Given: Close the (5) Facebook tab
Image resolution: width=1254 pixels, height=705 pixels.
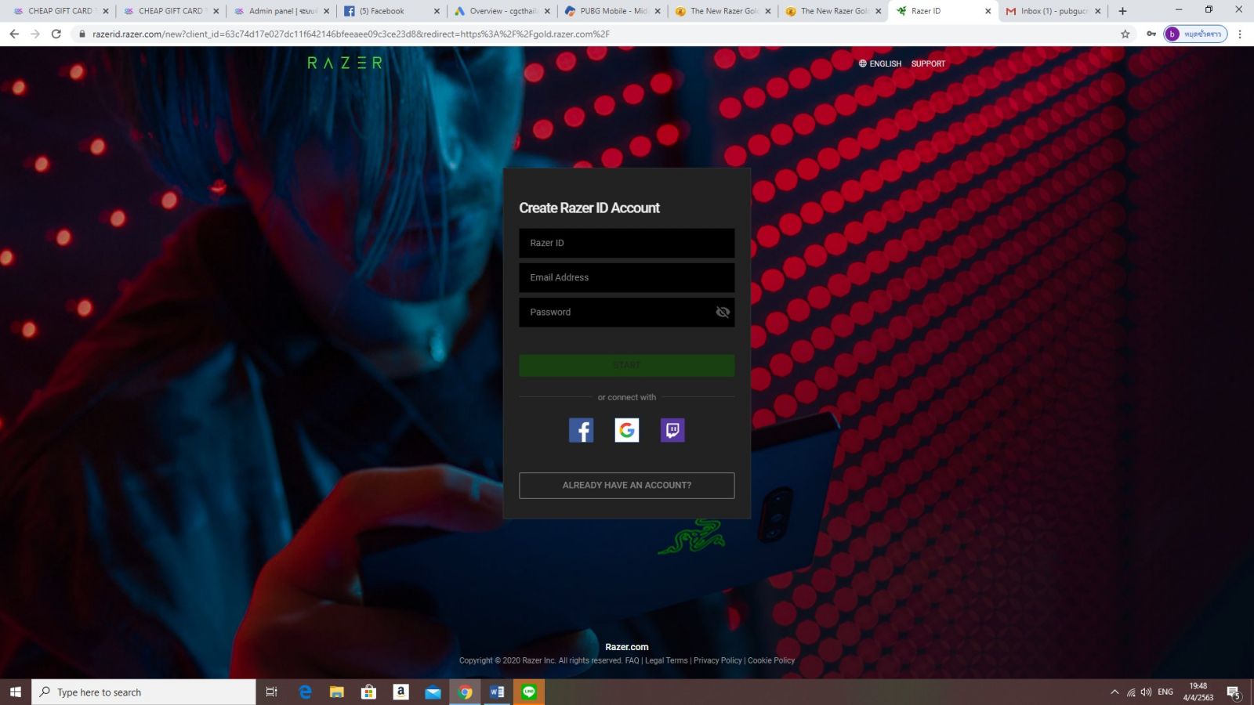Looking at the screenshot, I should click(437, 11).
